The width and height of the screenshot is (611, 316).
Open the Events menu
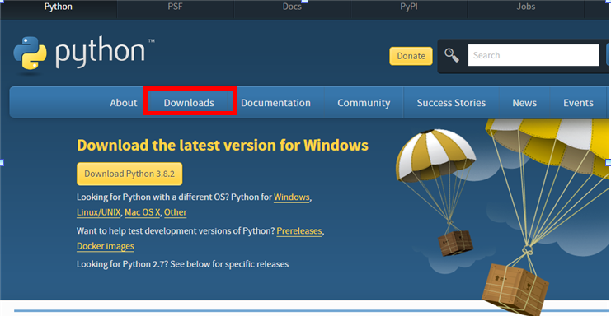pyautogui.click(x=578, y=103)
